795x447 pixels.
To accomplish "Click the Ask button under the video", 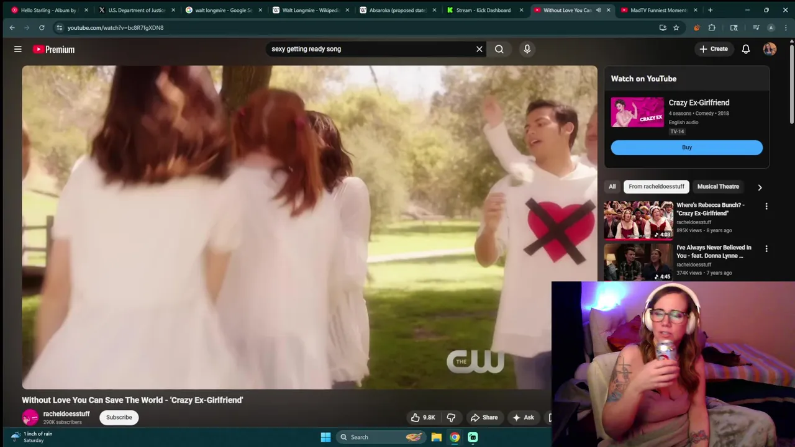I will click(x=523, y=418).
